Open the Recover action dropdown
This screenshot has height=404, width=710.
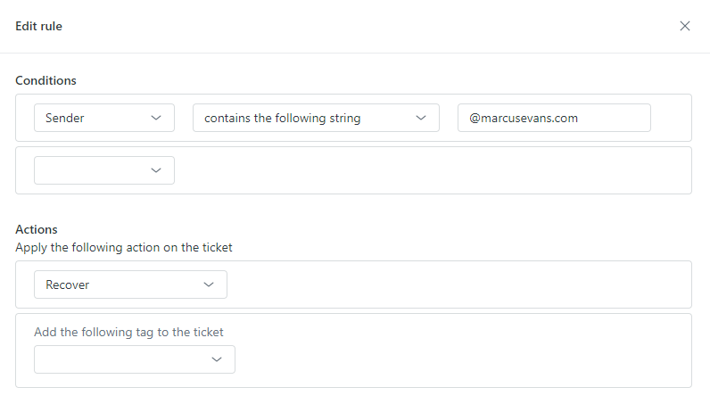click(130, 284)
